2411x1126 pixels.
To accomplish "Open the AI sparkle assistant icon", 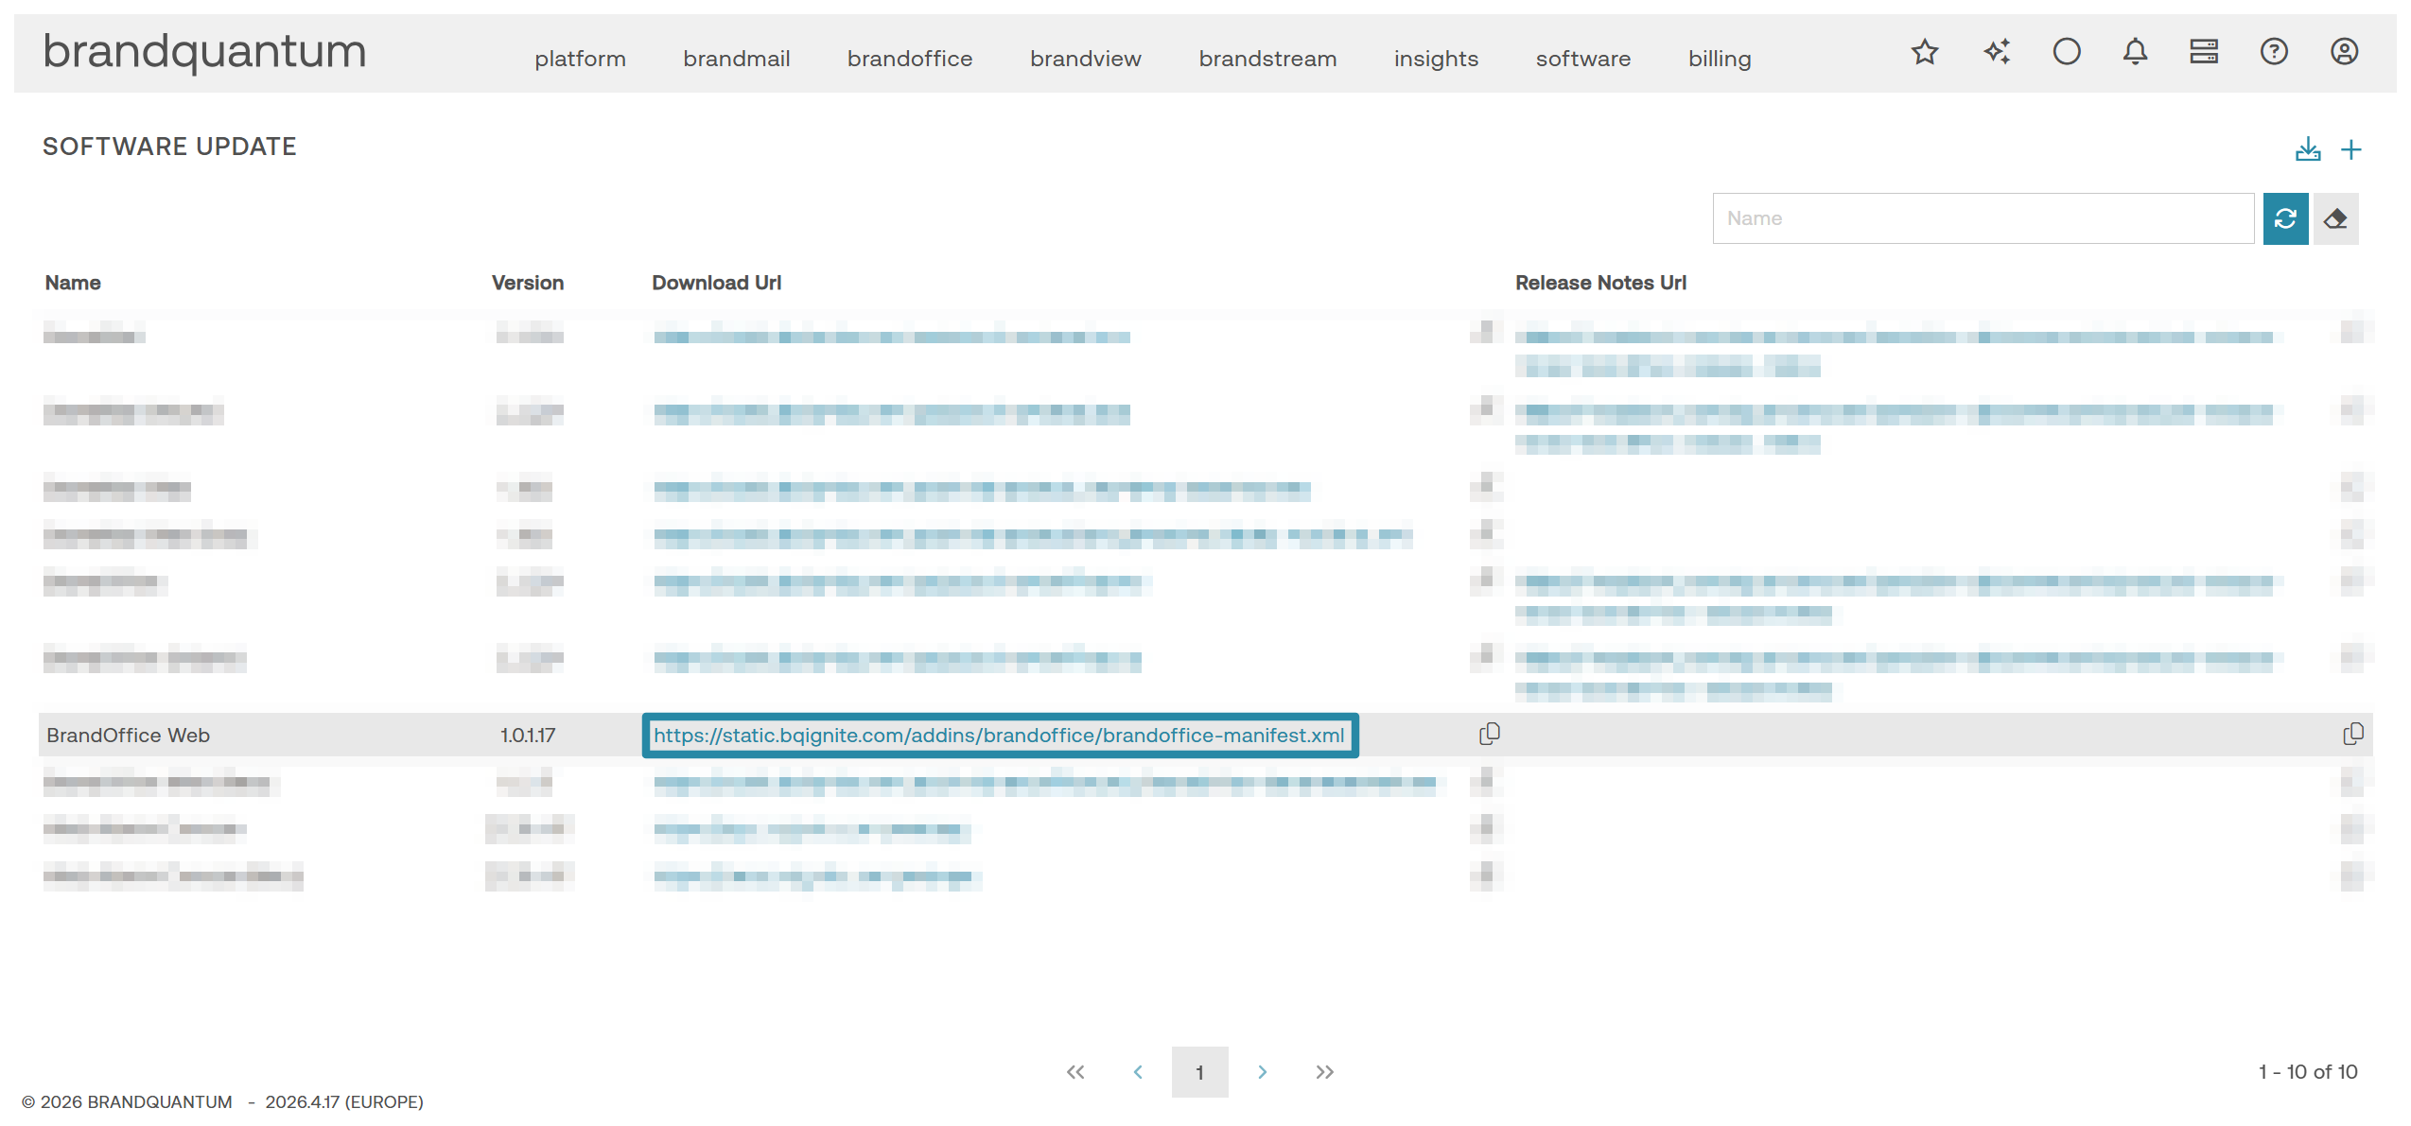I will [x=1996, y=51].
